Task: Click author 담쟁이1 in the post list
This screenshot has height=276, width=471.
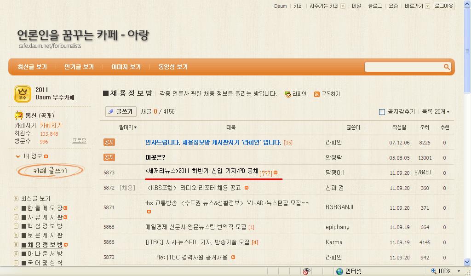Action: (335, 172)
